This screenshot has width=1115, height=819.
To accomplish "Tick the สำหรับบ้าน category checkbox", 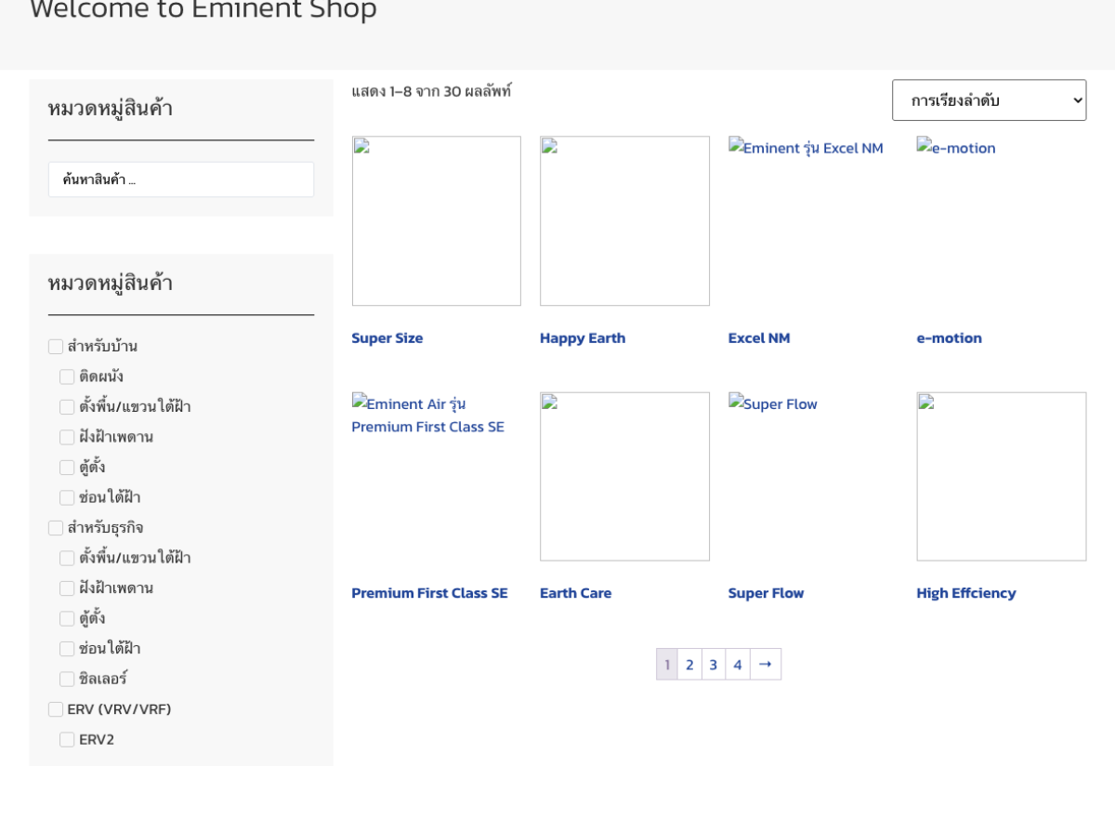I will [56, 347].
